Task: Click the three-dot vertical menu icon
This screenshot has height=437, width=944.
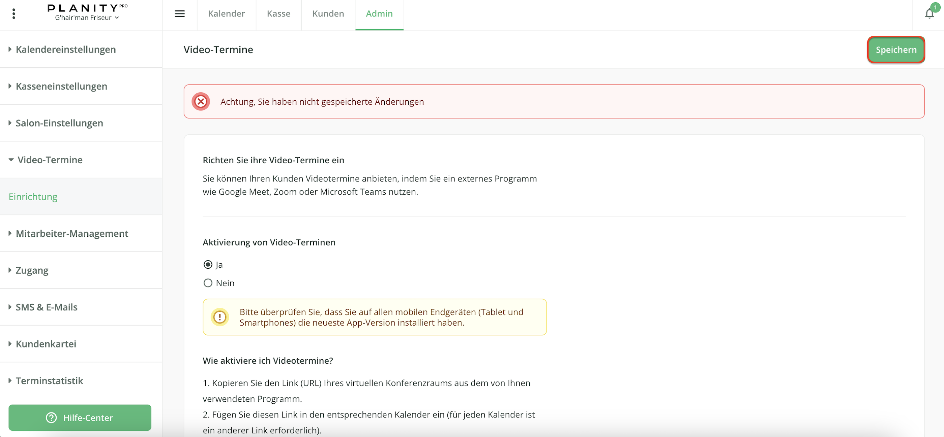Action: (x=14, y=14)
